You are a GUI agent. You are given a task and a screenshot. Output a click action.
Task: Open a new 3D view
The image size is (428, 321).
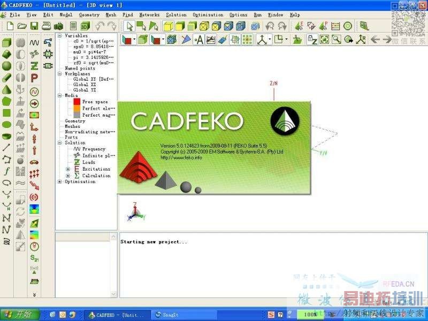click(x=85, y=26)
